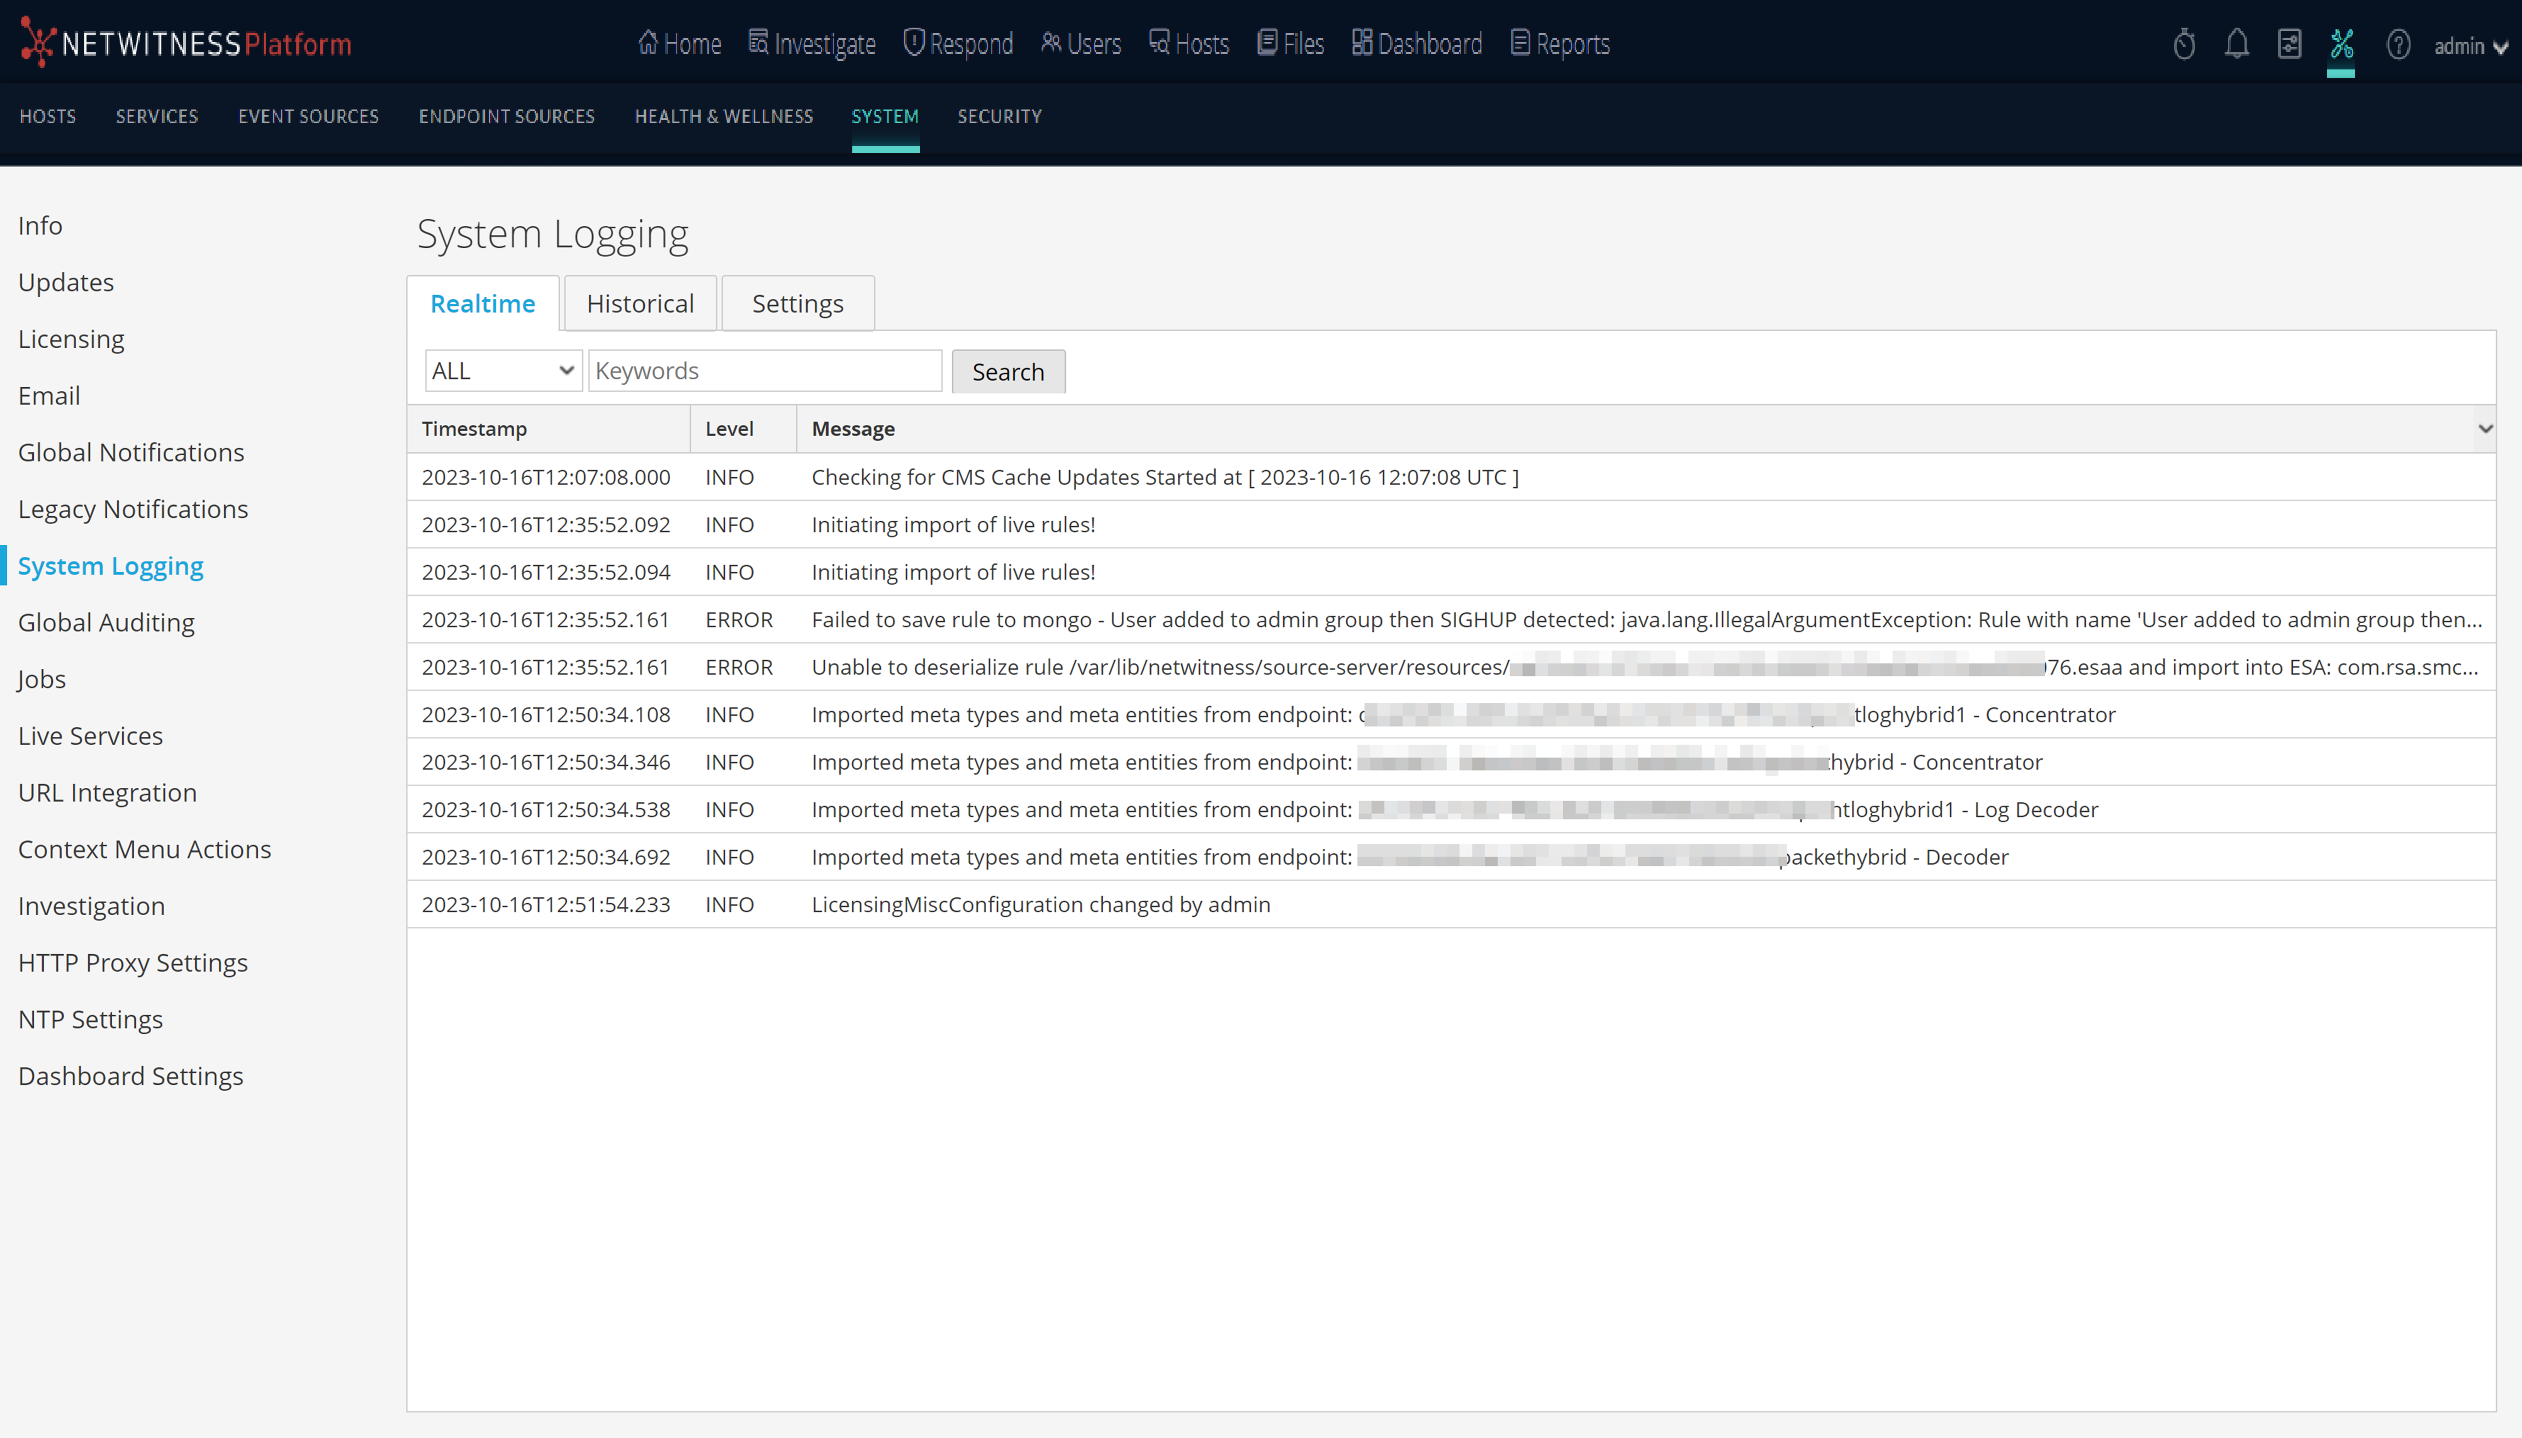Open the help question mark icon

click(x=2398, y=44)
